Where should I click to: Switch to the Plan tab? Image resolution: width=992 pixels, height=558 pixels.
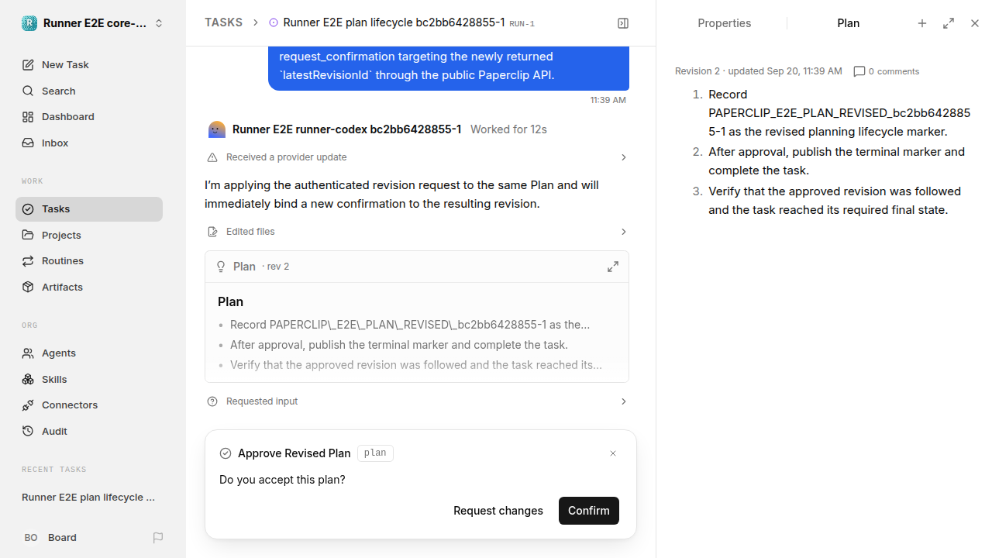point(848,23)
